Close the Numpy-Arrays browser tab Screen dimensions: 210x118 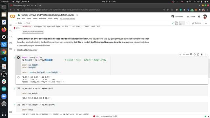tap(35, 5)
